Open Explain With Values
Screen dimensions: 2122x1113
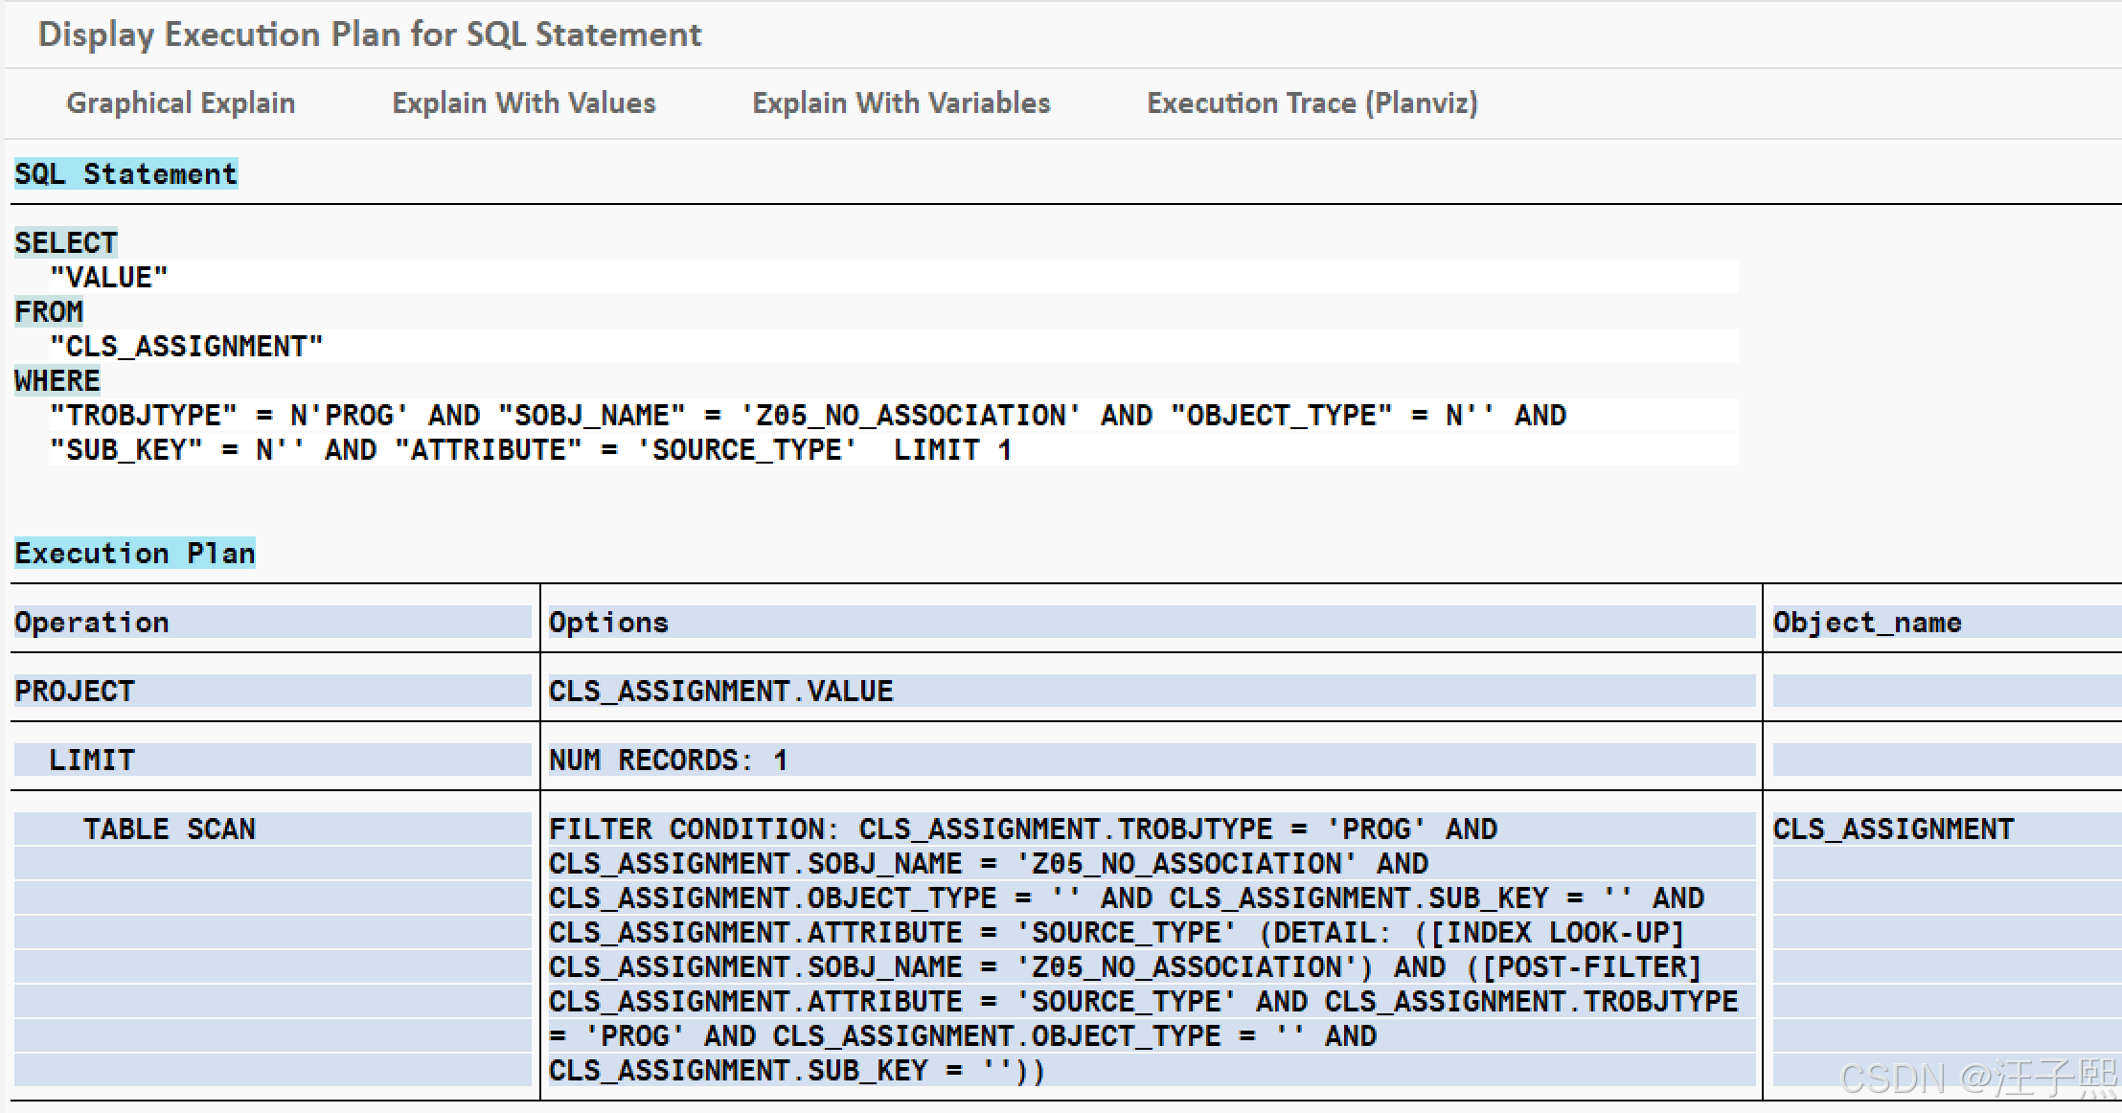point(523,103)
